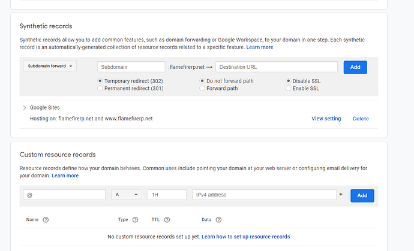Click the help icon next to Type
This screenshot has height=251, width=414.
pyautogui.click(x=135, y=220)
